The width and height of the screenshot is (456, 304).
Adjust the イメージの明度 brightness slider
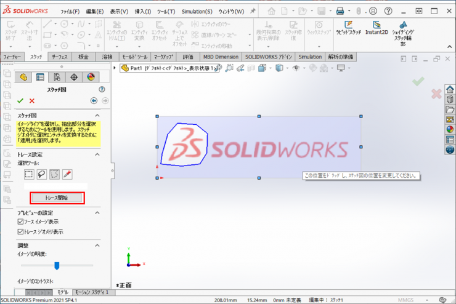coord(57,265)
